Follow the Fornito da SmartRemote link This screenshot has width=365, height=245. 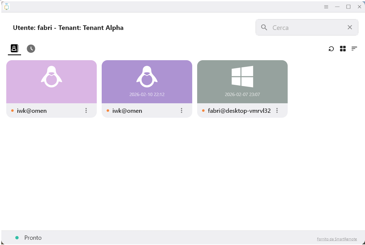click(336, 239)
